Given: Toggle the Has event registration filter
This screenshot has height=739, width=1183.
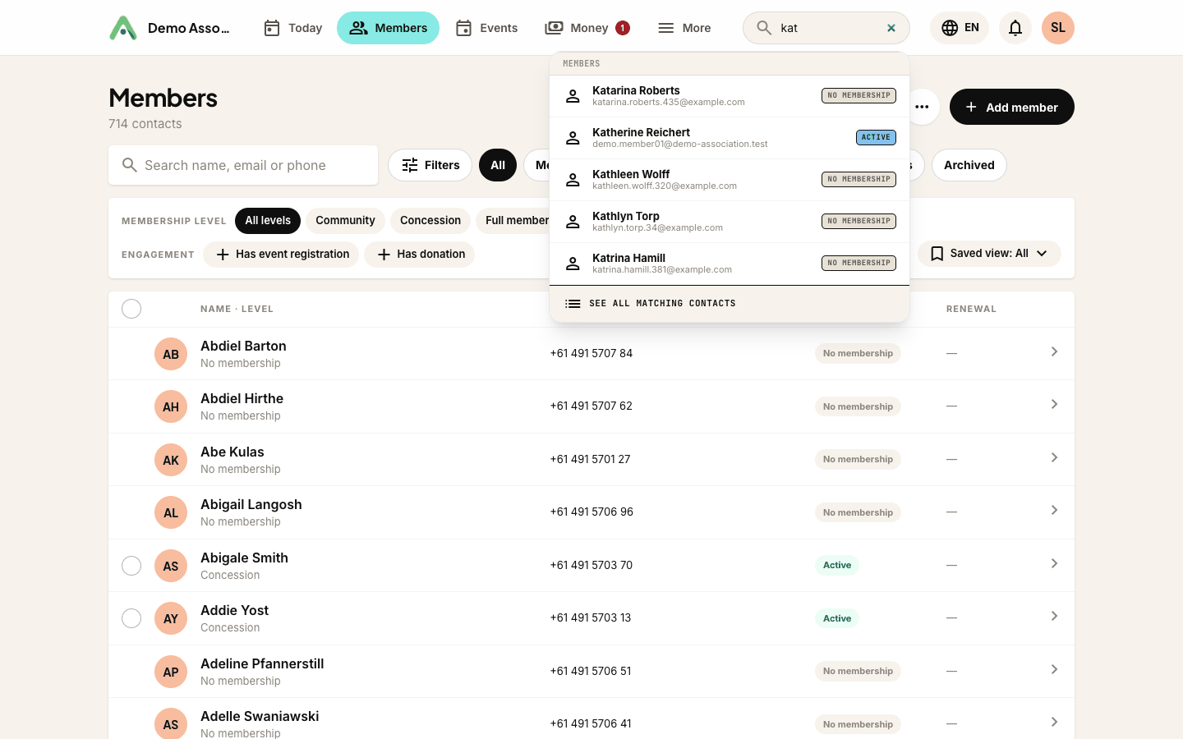Looking at the screenshot, I should tap(281, 255).
